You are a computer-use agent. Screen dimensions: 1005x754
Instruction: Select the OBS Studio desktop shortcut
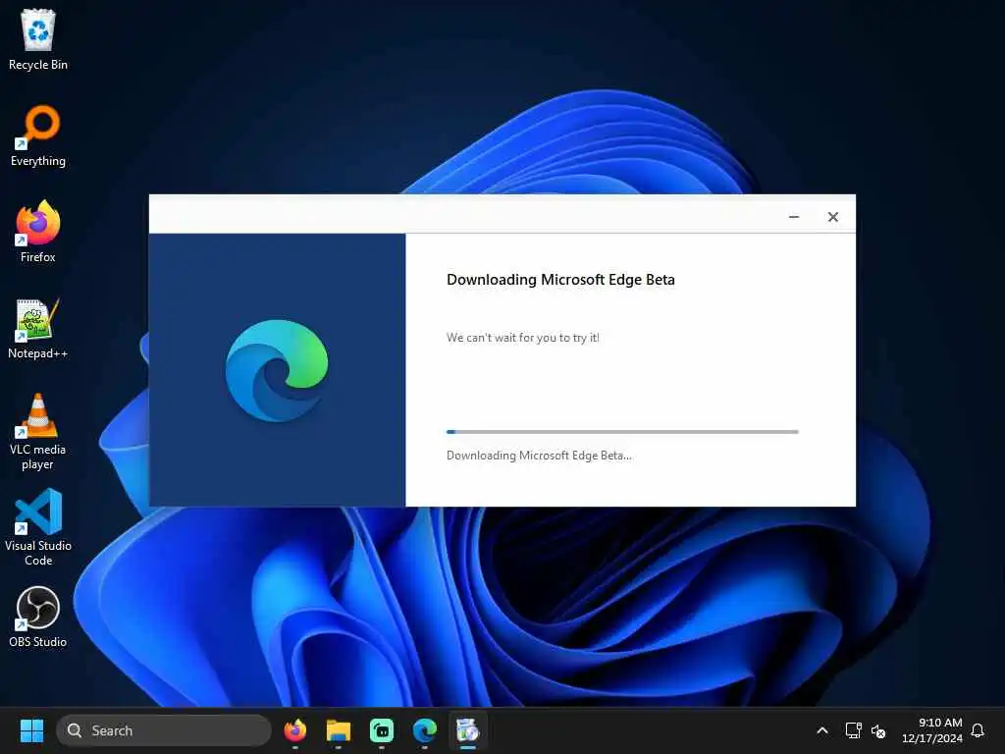pos(38,617)
